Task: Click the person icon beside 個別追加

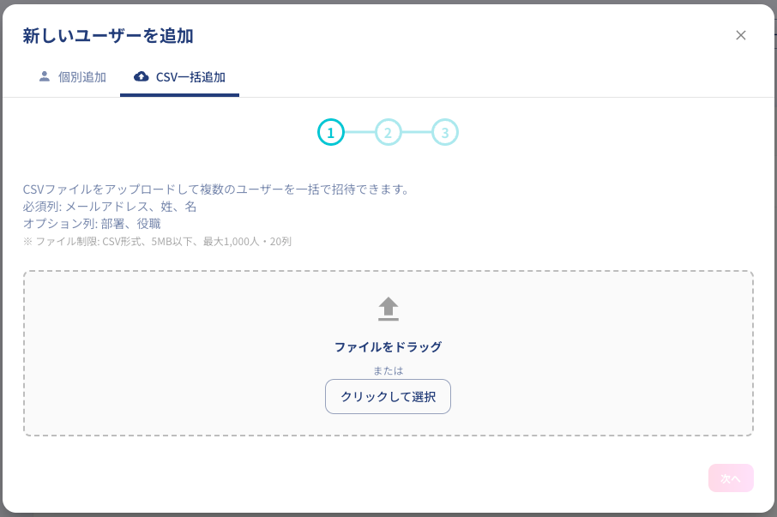Action: [x=45, y=76]
